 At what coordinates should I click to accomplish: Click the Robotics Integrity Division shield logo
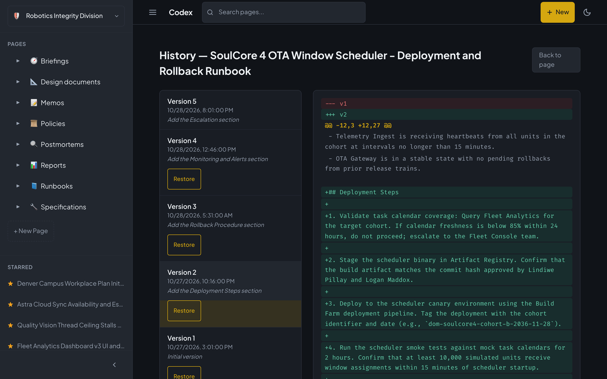click(17, 16)
